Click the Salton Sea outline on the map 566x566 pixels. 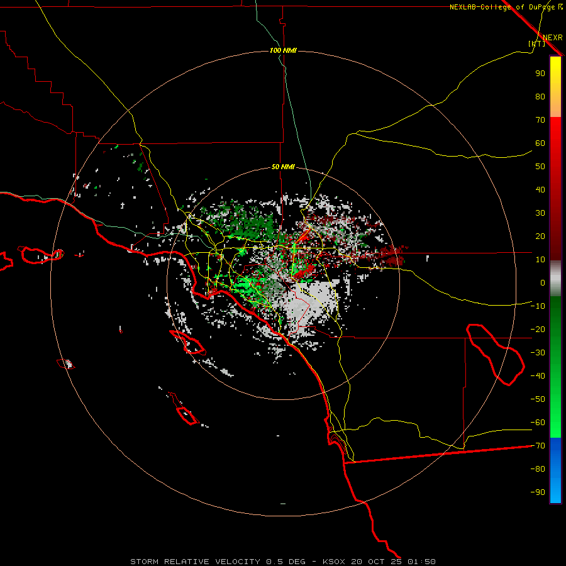496,353
